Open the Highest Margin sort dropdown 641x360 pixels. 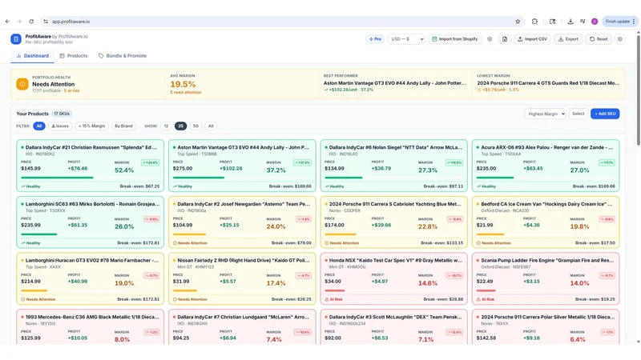click(x=546, y=114)
